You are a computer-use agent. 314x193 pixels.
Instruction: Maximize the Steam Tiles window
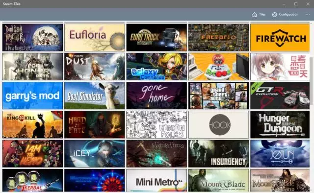point(296,4)
